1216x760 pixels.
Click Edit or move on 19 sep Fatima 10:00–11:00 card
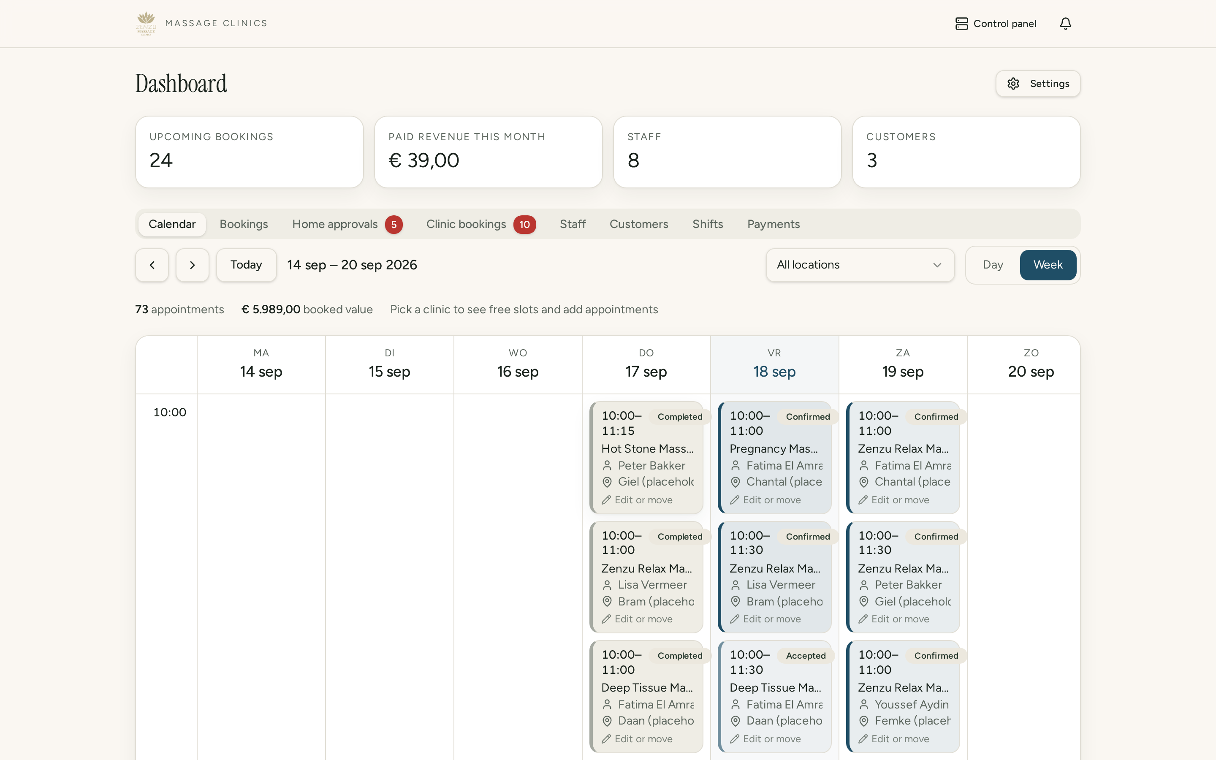[x=894, y=500]
